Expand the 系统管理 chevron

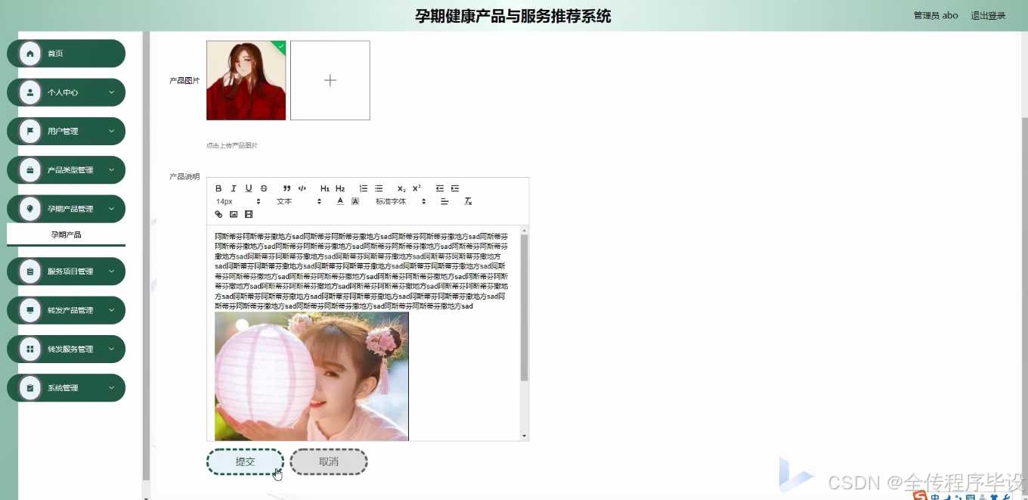(111, 388)
